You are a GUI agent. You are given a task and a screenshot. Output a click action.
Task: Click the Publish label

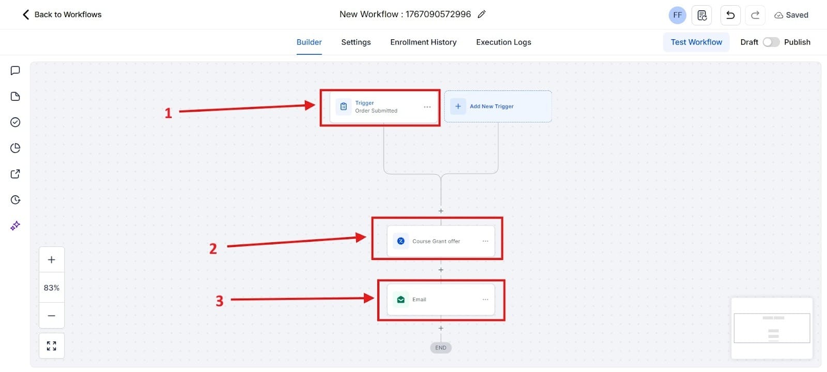click(797, 42)
